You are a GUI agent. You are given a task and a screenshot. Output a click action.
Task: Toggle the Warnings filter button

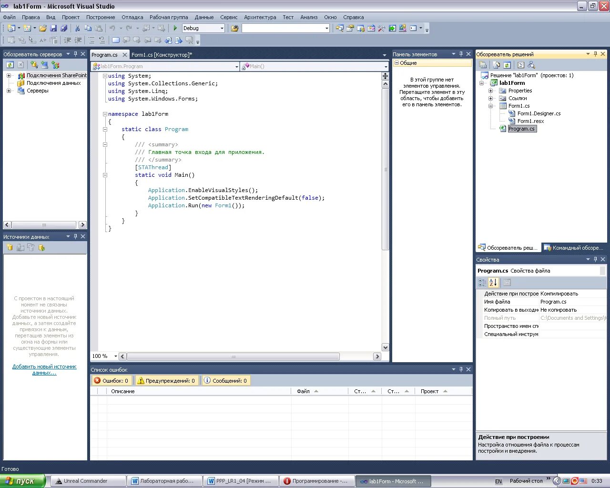(166, 380)
